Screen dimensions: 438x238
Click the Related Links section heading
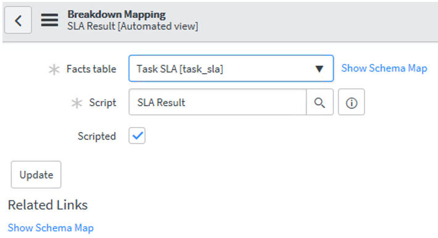[48, 205]
